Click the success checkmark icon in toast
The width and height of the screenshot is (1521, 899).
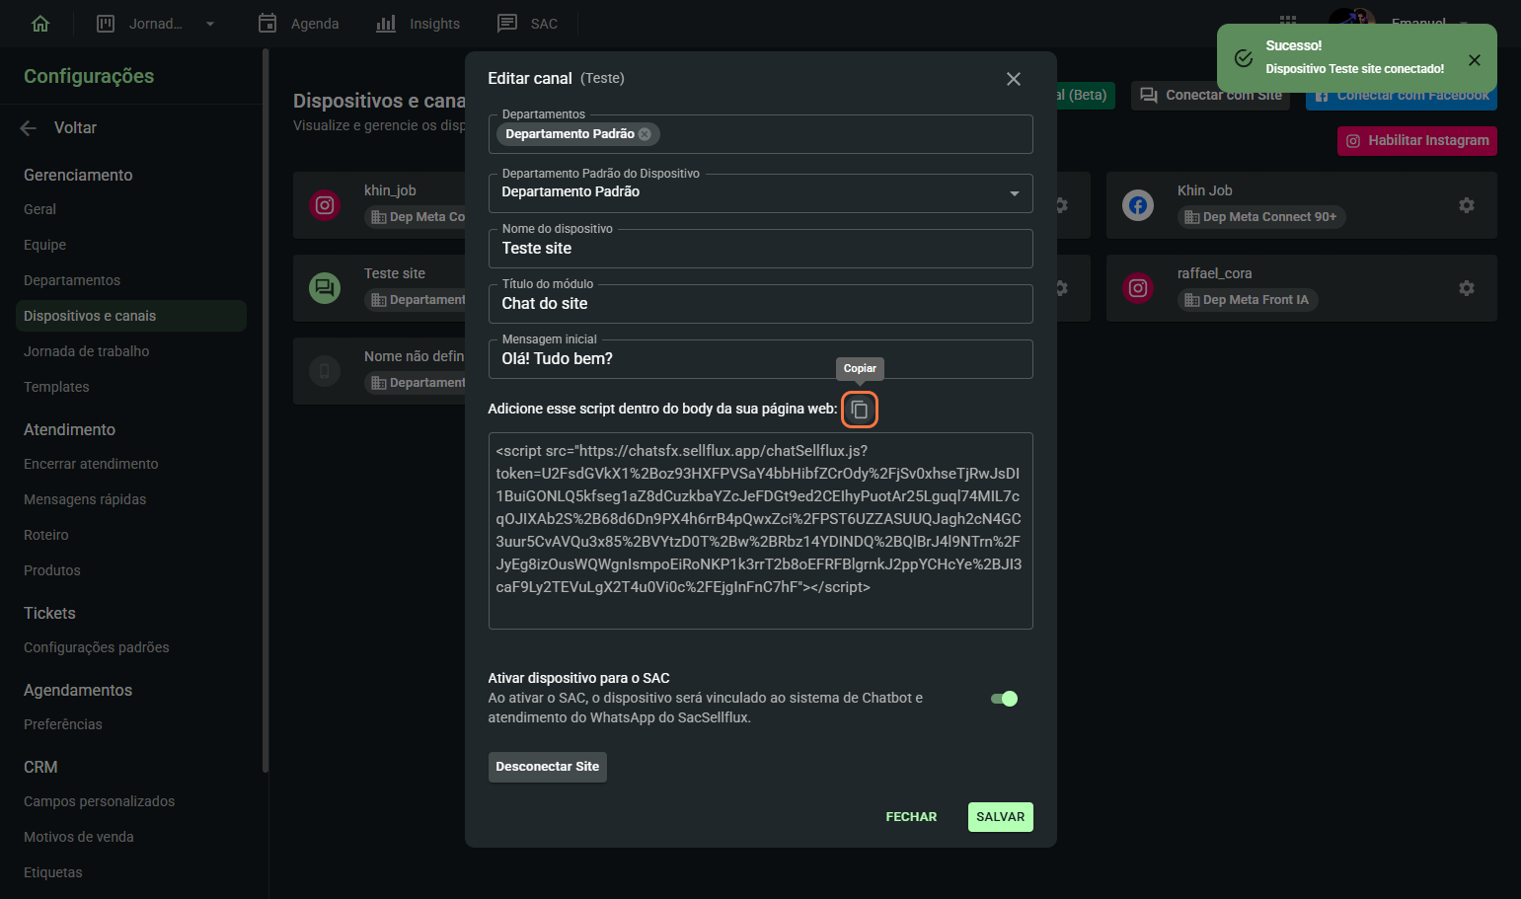pyautogui.click(x=1244, y=58)
